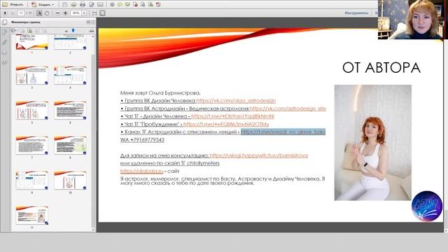Click the thumbnails panel scroll down arrow
The width and height of the screenshot is (448, 252).
(x=93, y=230)
